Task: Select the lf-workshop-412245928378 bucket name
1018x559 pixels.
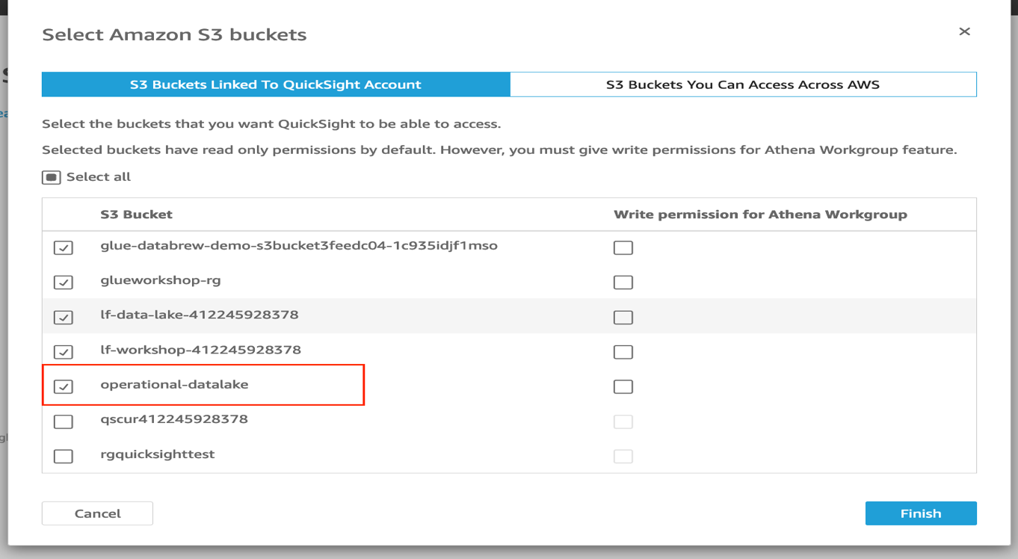Action: pyautogui.click(x=201, y=350)
